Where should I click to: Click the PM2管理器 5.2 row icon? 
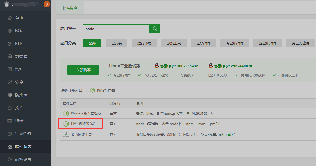66,124
